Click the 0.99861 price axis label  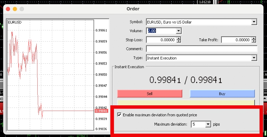[101, 31]
